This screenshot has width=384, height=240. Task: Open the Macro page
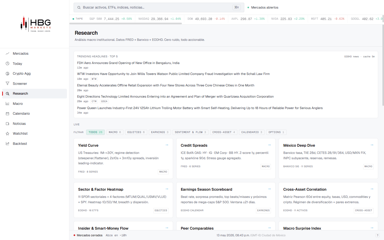pyautogui.click(x=35, y=104)
